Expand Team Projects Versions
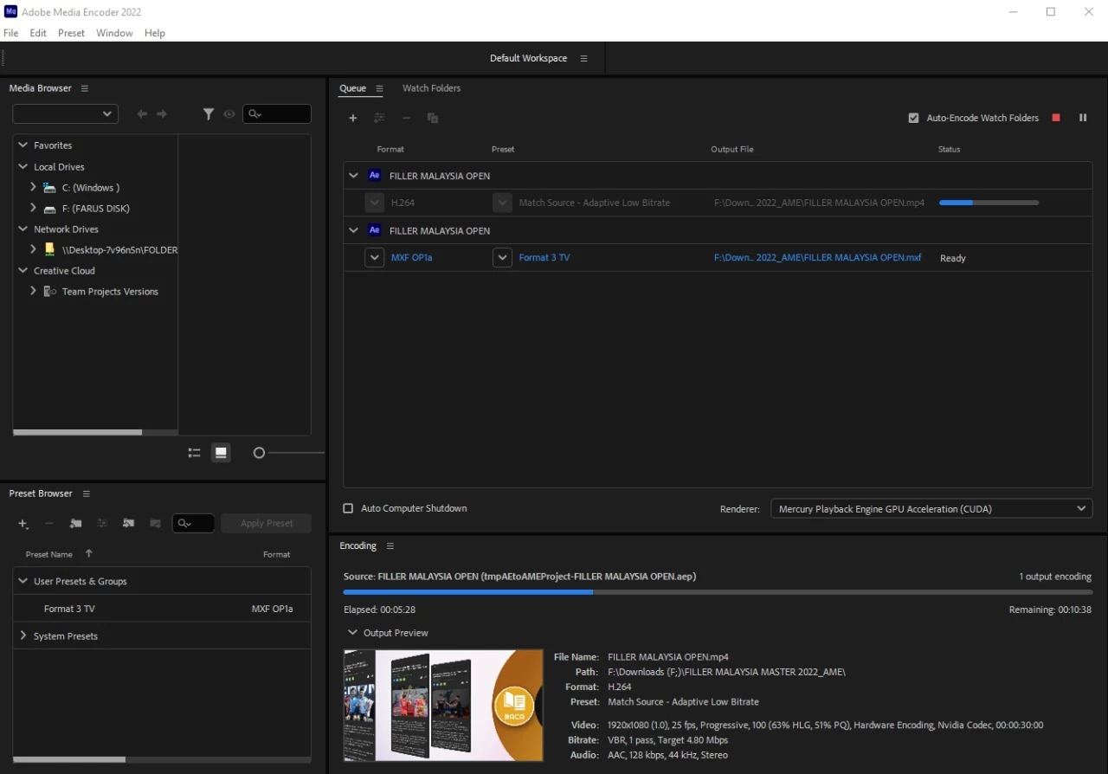Screen dimensions: 1108x774 click(33, 291)
